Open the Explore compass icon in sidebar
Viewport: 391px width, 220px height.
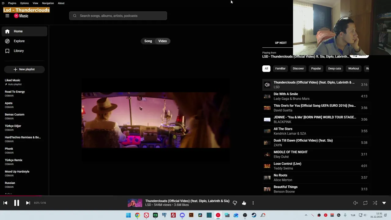(7, 41)
